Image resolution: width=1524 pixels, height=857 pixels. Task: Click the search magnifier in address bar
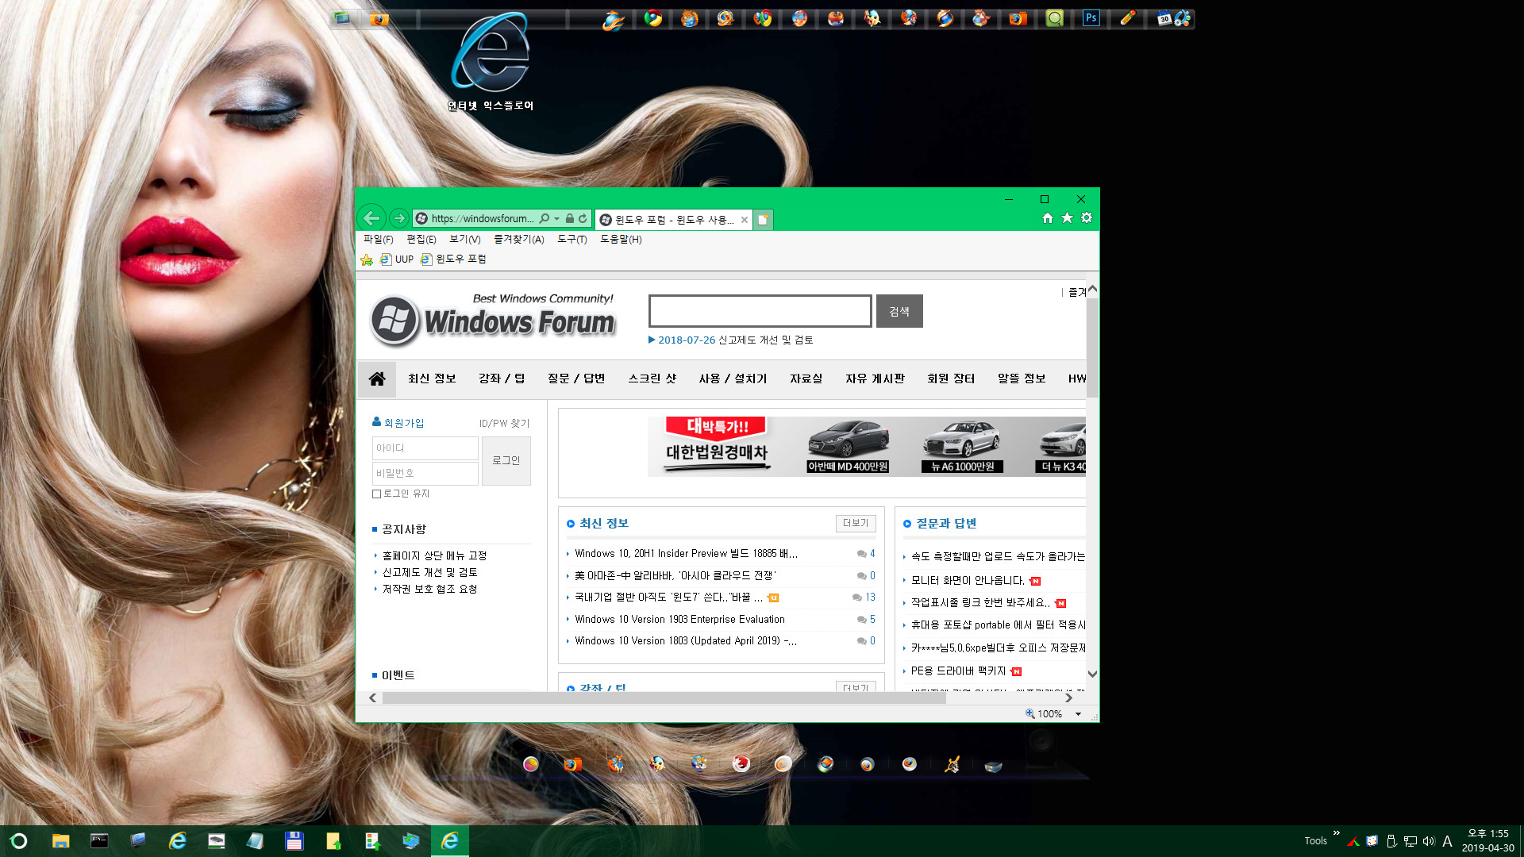pos(545,218)
